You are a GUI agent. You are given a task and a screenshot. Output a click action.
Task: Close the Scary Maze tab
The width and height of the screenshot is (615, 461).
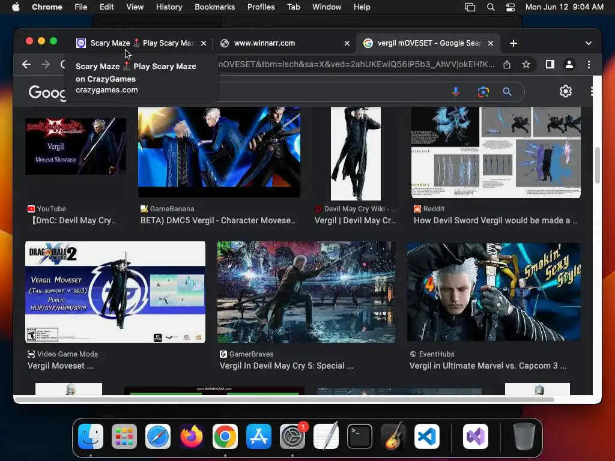(x=203, y=43)
